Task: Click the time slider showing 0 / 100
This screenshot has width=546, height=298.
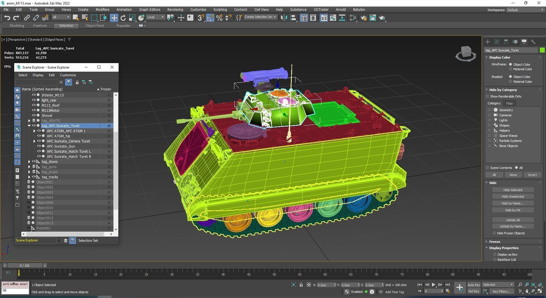Action: [24, 266]
